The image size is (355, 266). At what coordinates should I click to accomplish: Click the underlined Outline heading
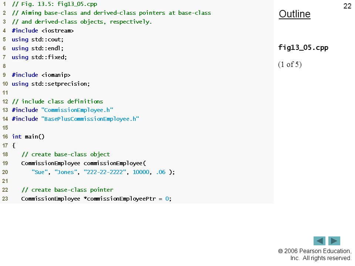(x=295, y=14)
